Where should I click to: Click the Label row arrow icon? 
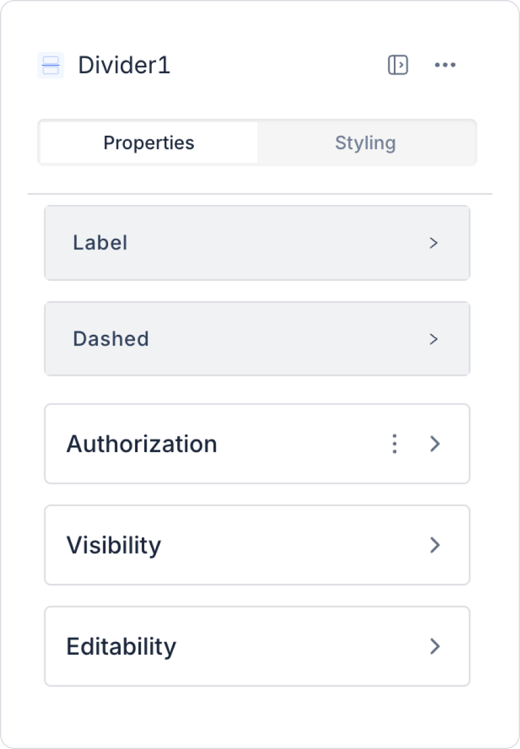434,243
